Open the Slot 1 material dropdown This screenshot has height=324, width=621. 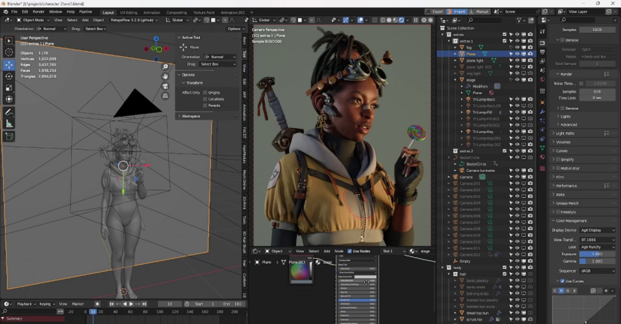(x=394, y=251)
